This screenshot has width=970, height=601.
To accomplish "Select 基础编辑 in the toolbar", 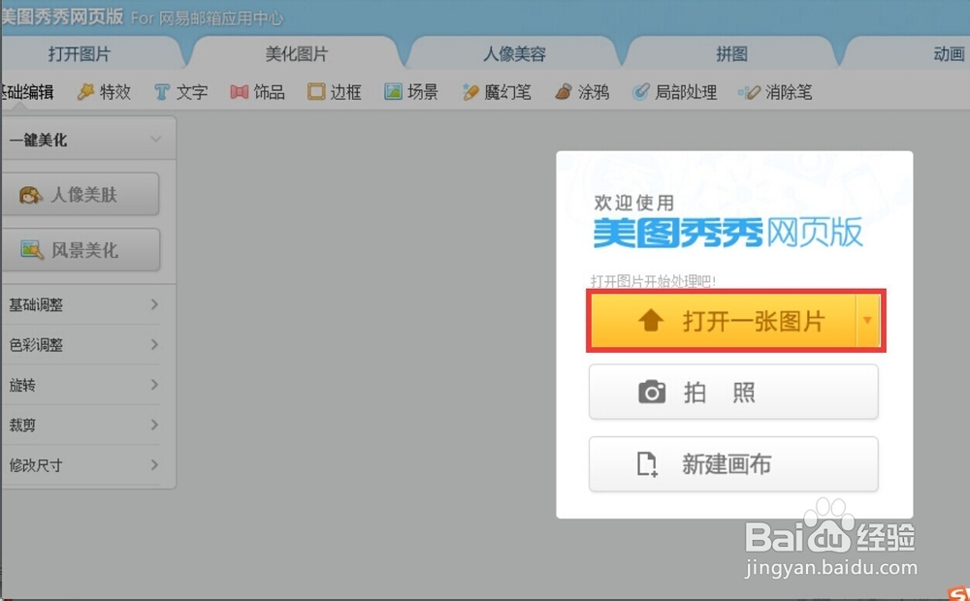I will [x=27, y=92].
